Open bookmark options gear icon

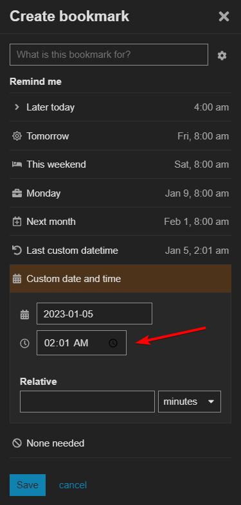click(x=222, y=56)
